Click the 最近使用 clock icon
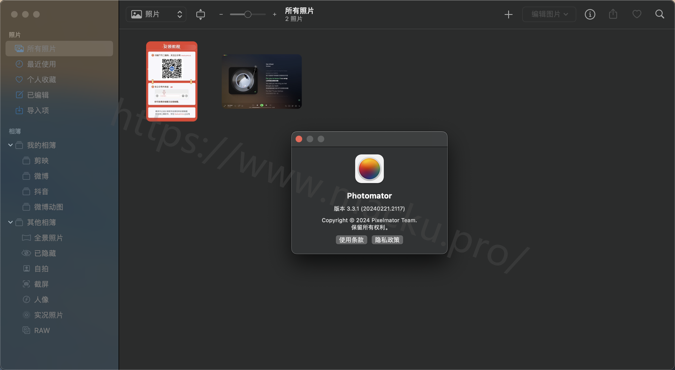Viewport: 675px width, 370px height. (x=19, y=64)
